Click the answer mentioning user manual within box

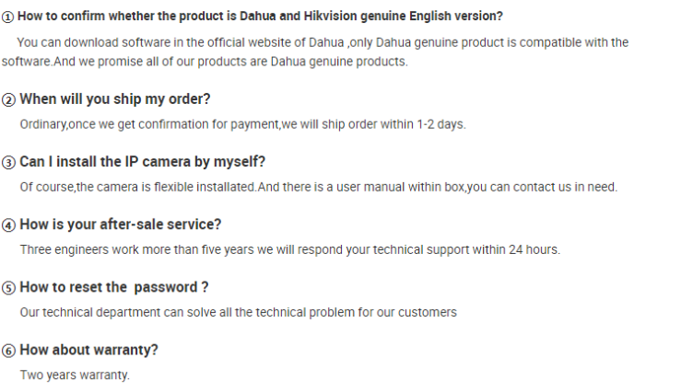click(x=318, y=187)
